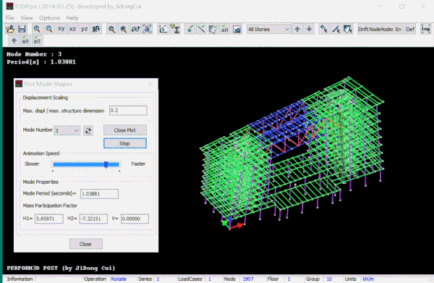Toggle shell element display with the green-check icon

click(x=213, y=29)
